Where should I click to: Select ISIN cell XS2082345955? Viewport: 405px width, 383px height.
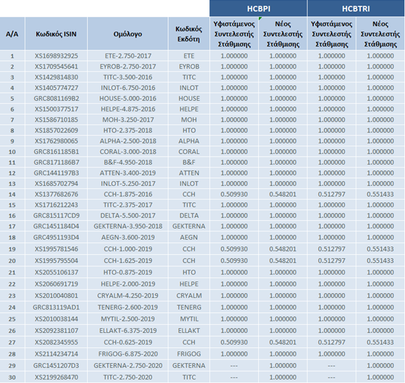click(56, 343)
